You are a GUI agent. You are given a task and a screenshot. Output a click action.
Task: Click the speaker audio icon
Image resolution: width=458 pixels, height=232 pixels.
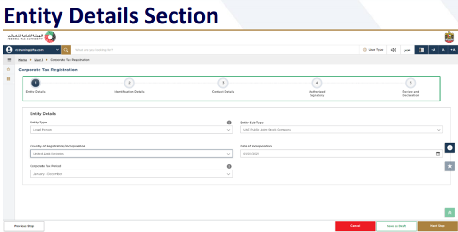tap(394, 50)
